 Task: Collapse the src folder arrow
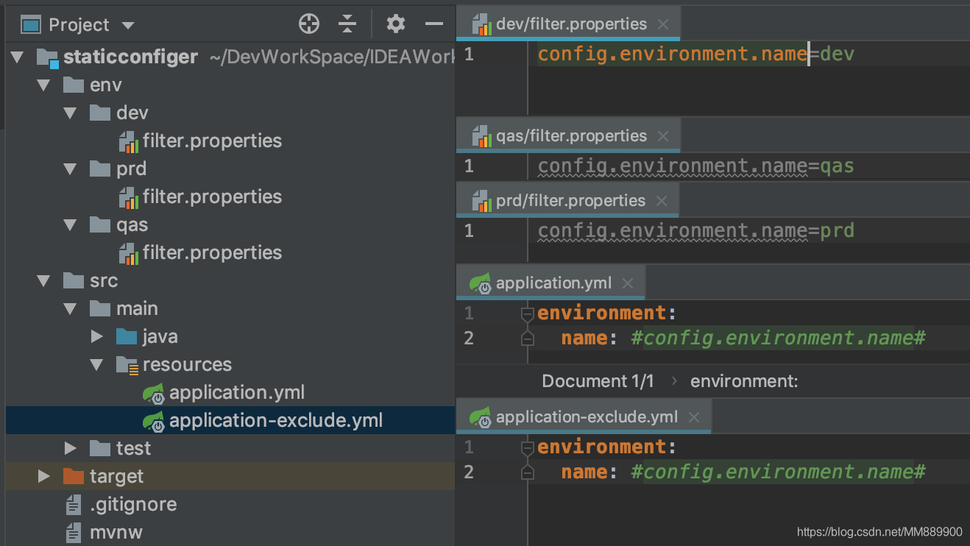point(44,281)
